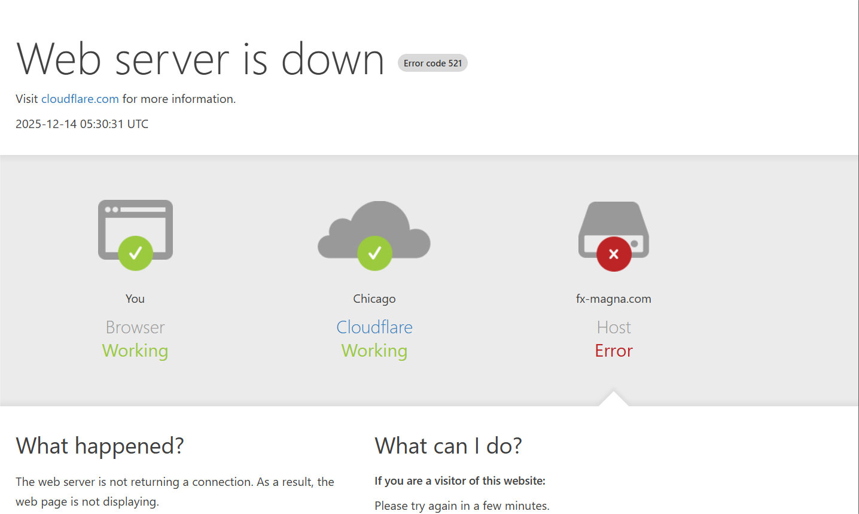Viewport: 859px width, 514px height.
Task: Click the Web server is down heading
Action: click(200, 59)
